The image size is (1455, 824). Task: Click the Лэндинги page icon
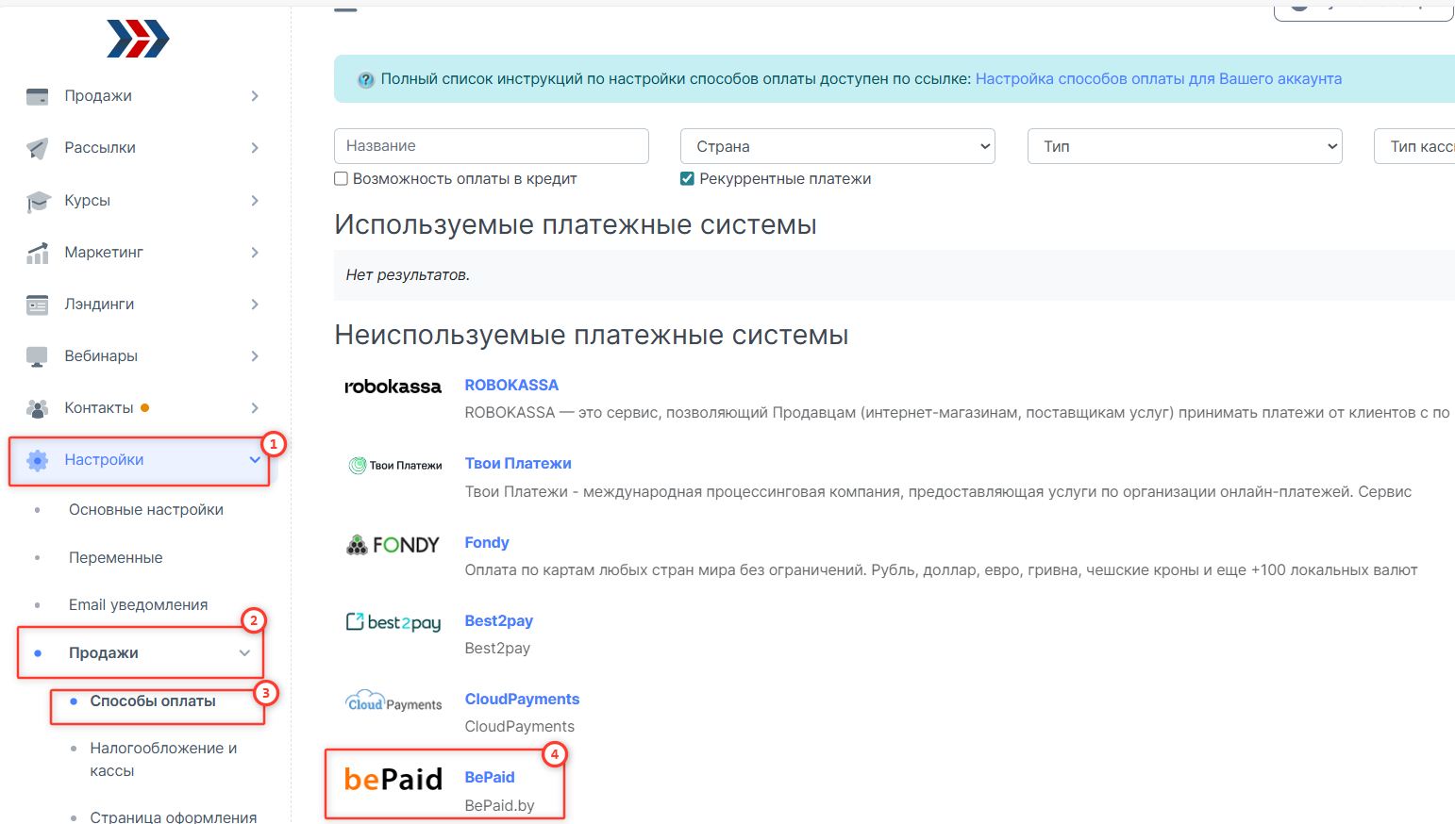pyautogui.click(x=37, y=305)
